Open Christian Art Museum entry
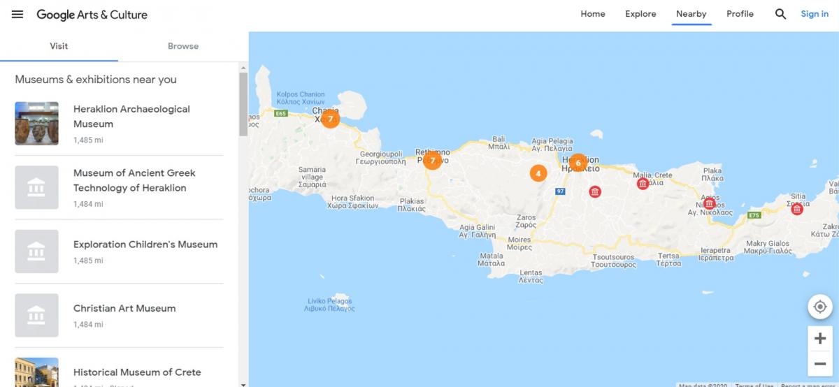This screenshot has width=839, height=387. (124, 308)
